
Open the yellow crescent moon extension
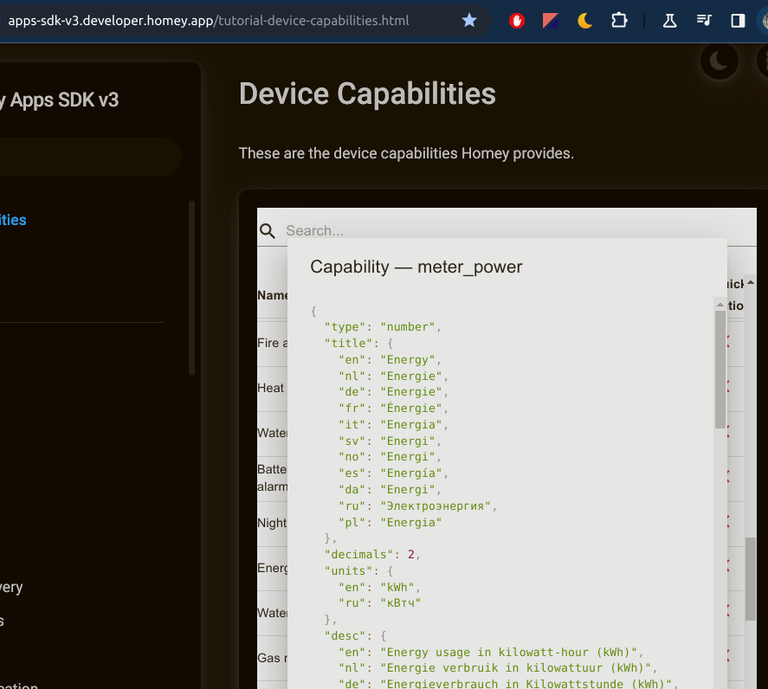click(x=584, y=21)
